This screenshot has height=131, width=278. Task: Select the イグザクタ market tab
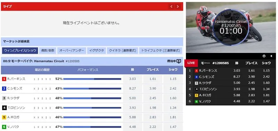point(97,51)
